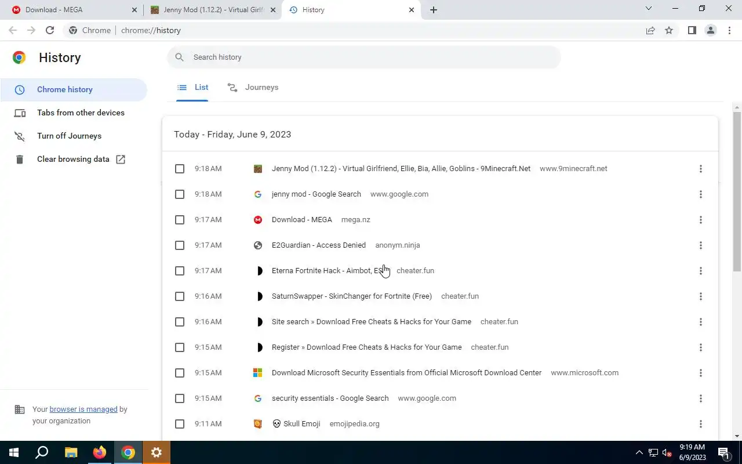Image resolution: width=742 pixels, height=464 pixels.
Task: Open Windows Start menu
Action: point(14,452)
